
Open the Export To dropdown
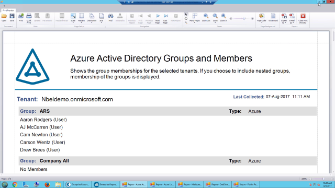(x=284, y=18)
